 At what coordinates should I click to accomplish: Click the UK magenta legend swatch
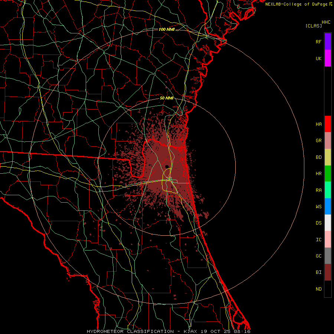328,58
